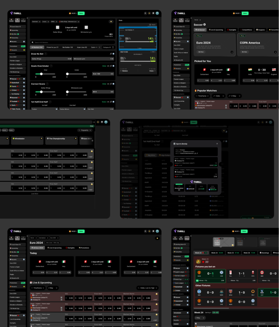Open the Dallas Wings - Minnesota Lynx fixture dropdown
279x327 pixels.
click(69, 21)
